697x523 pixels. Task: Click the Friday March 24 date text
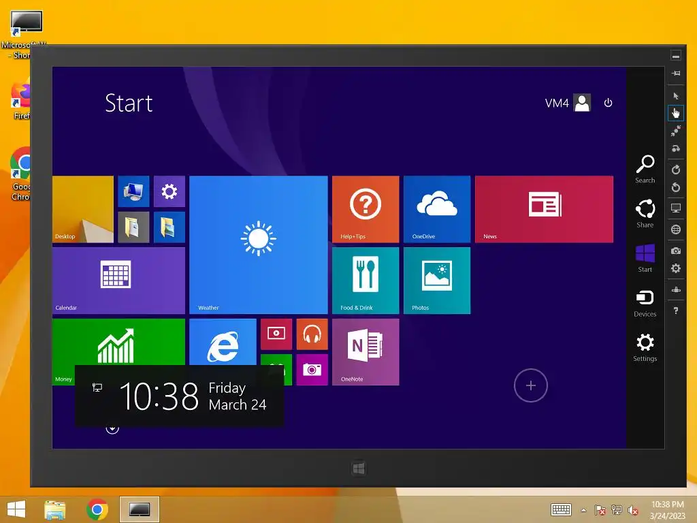238,396
